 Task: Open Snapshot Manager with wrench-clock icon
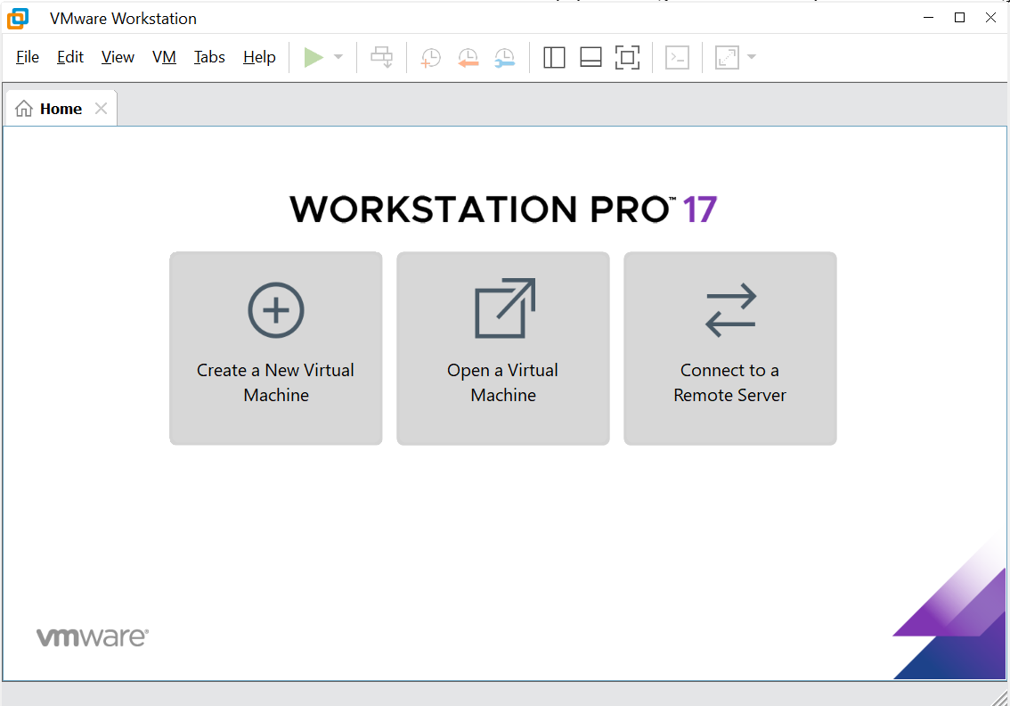pyautogui.click(x=505, y=58)
